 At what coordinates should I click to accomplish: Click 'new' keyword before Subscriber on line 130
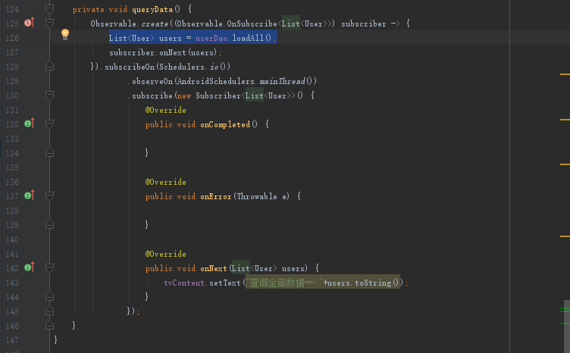click(184, 96)
